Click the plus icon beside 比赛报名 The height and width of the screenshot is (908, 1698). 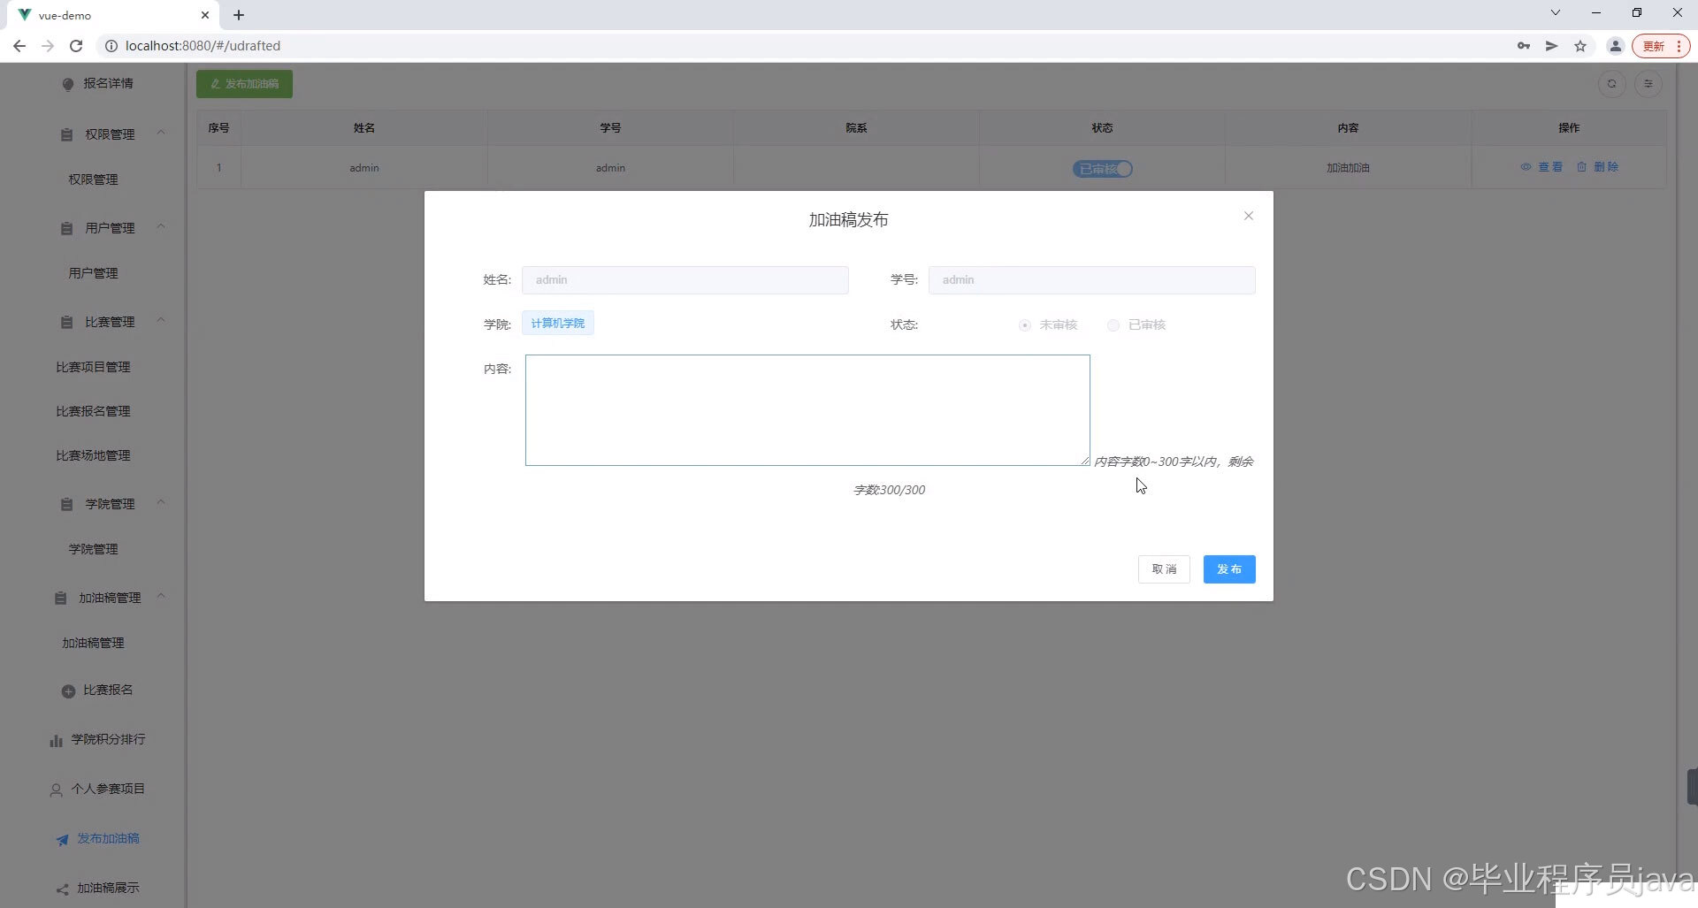coord(68,691)
